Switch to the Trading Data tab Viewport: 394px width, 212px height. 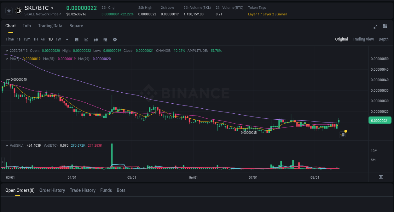(50, 26)
